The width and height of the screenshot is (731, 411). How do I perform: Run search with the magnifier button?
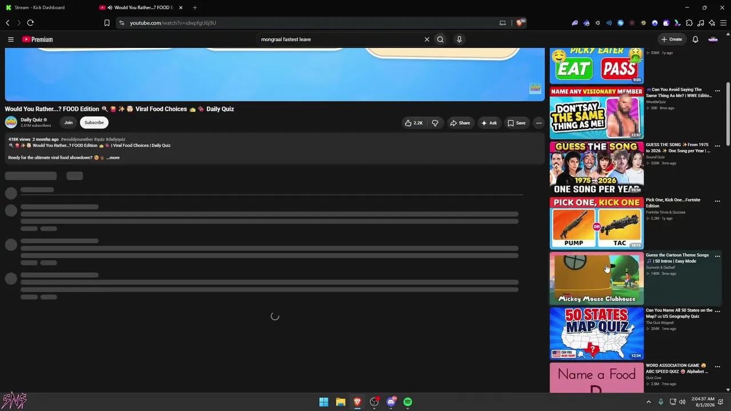(x=440, y=39)
